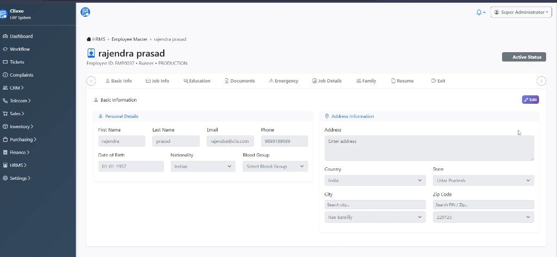Click the Phone field
557x257 pixels.
tap(284, 141)
